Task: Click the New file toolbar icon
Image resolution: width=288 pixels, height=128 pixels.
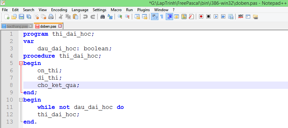Action: (x=7, y=17)
